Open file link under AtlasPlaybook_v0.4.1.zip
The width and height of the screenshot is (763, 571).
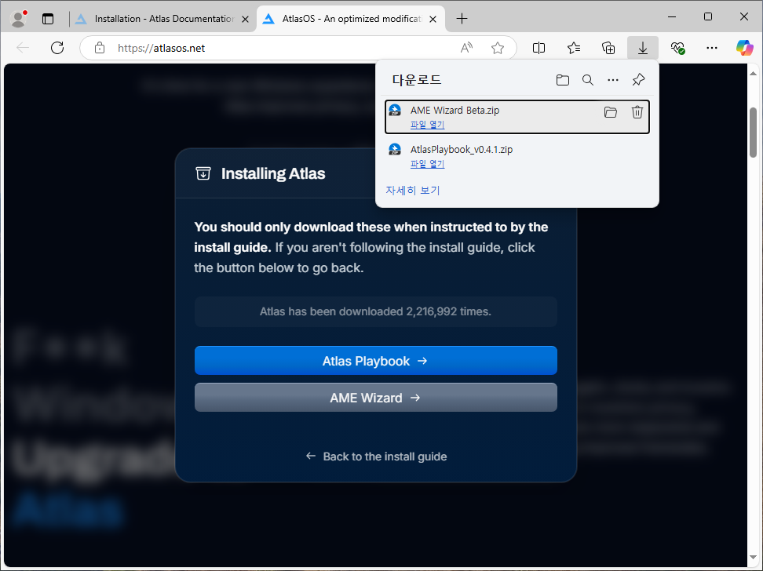tap(427, 164)
